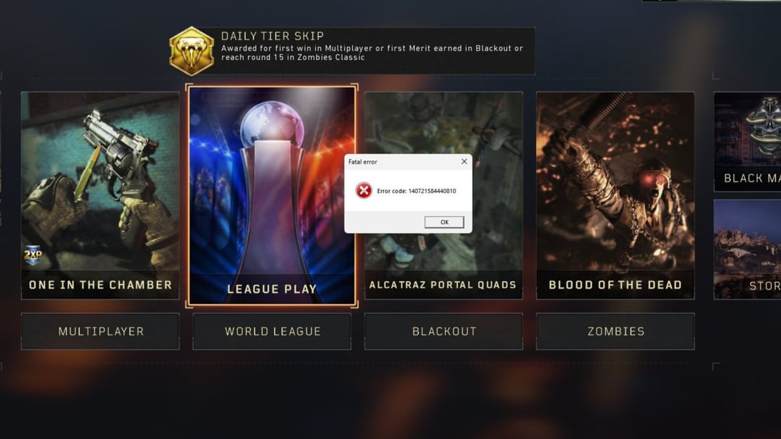Viewport: 781px width, 439px height.
Task: Open the Blood of the Dead tile
Action: [615, 195]
